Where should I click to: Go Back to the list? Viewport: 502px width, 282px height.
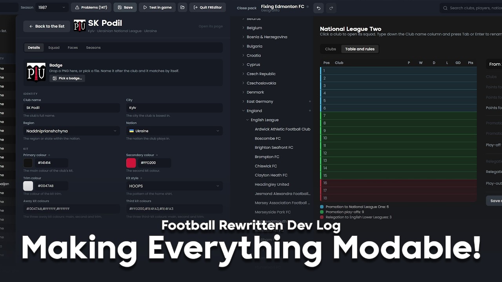coord(46,26)
